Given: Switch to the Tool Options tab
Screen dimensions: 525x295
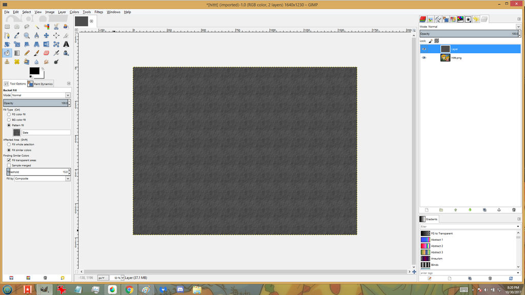Looking at the screenshot, I should point(15,83).
